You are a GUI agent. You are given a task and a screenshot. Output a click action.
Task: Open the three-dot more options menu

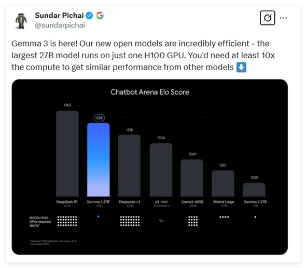click(283, 18)
